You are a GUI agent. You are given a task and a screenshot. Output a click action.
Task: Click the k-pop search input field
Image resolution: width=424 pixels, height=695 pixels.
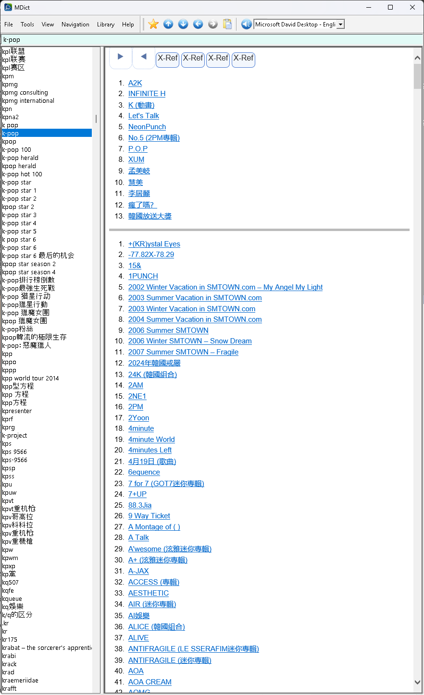pos(212,40)
